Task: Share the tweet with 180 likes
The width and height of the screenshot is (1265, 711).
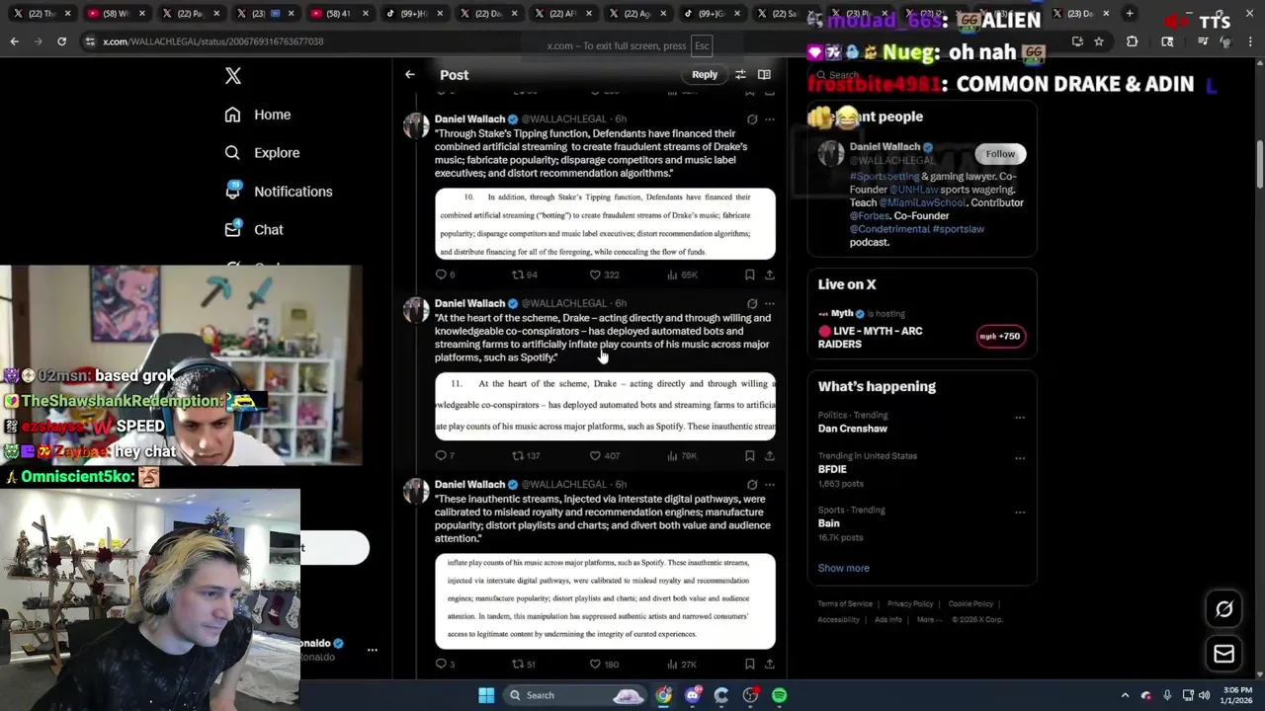Action: [770, 664]
